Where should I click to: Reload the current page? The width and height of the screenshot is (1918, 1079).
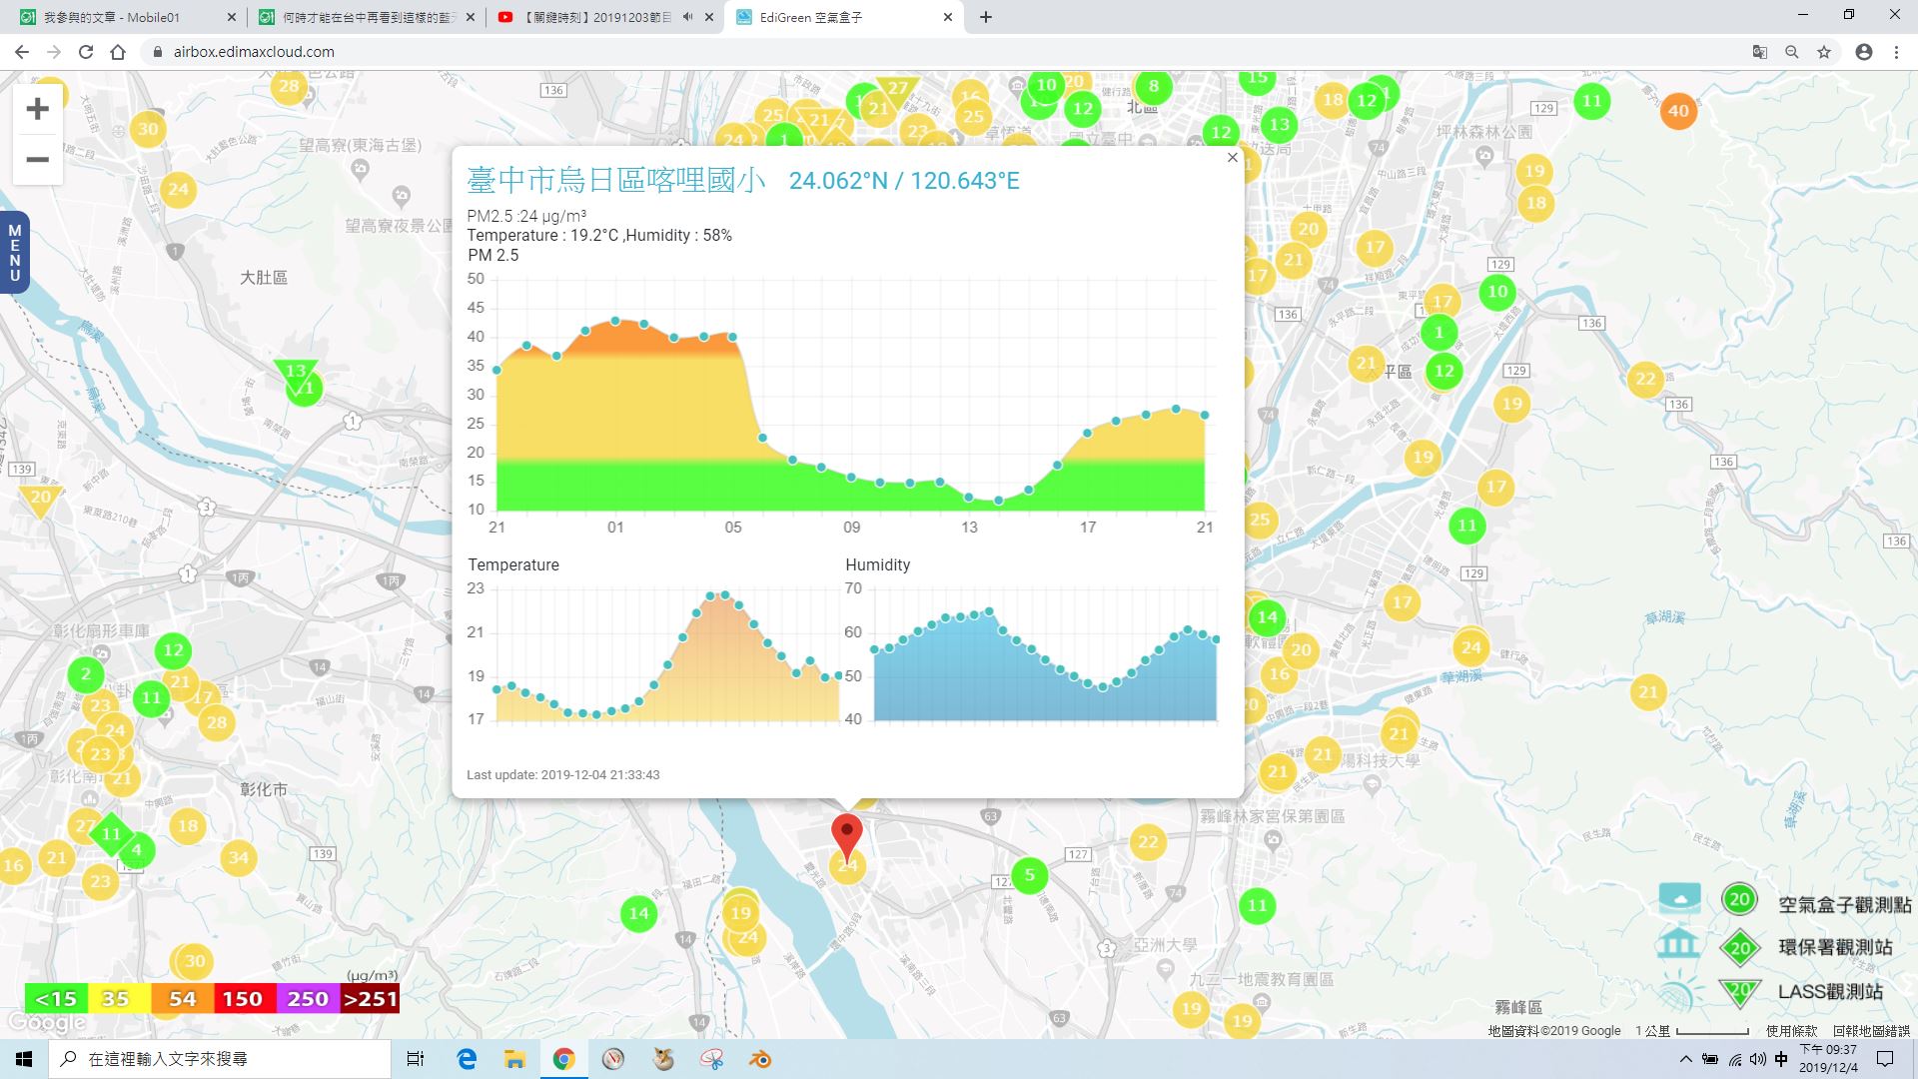click(x=86, y=52)
